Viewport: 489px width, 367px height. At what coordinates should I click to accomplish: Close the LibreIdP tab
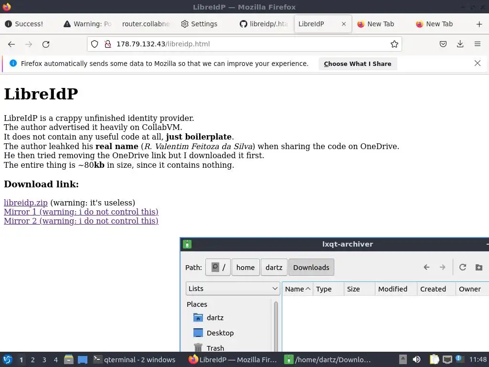tap(344, 24)
